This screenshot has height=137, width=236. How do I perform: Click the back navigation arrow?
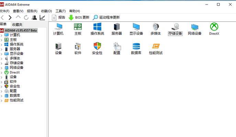tap(2, 17)
